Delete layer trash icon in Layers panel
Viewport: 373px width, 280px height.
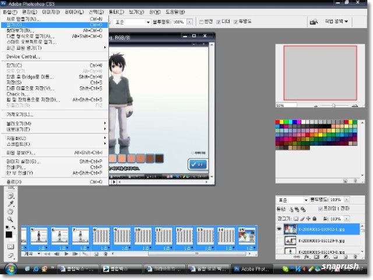coord(355,257)
